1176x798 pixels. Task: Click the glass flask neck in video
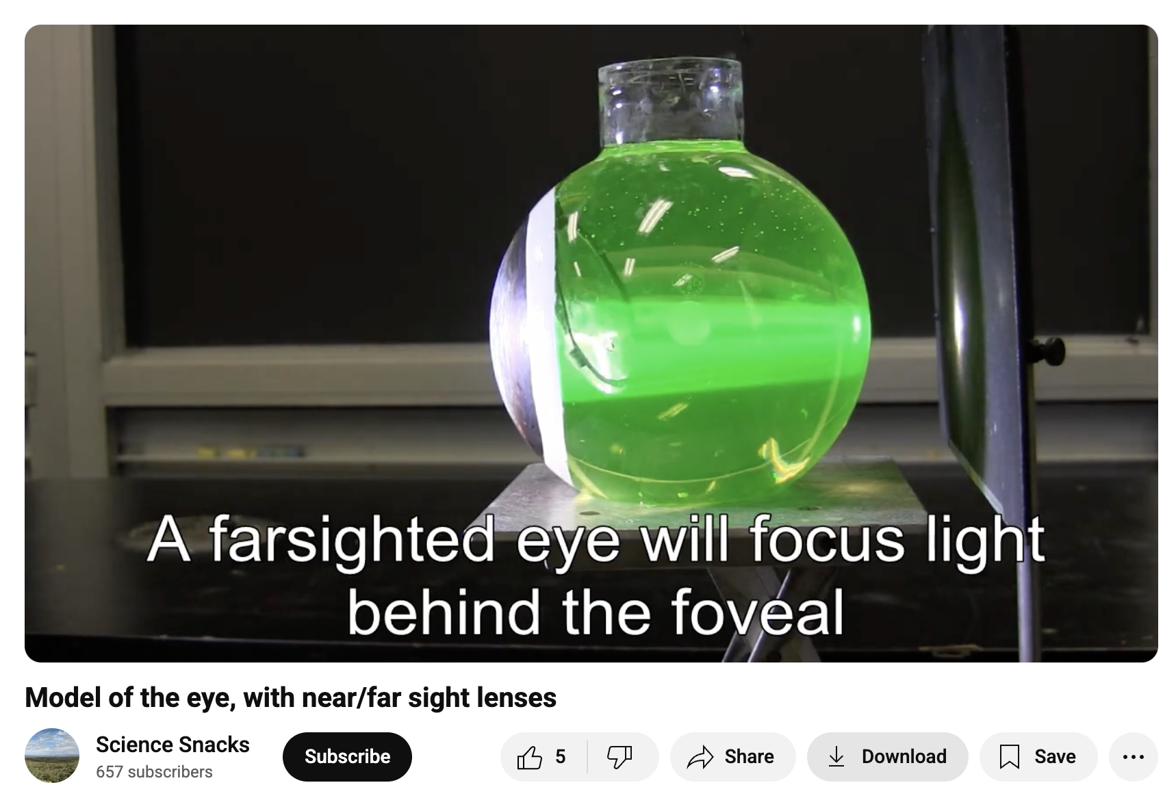[x=669, y=103]
